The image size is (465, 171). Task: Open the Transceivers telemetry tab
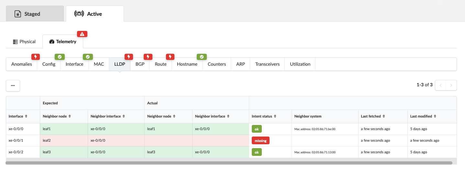pos(267,64)
